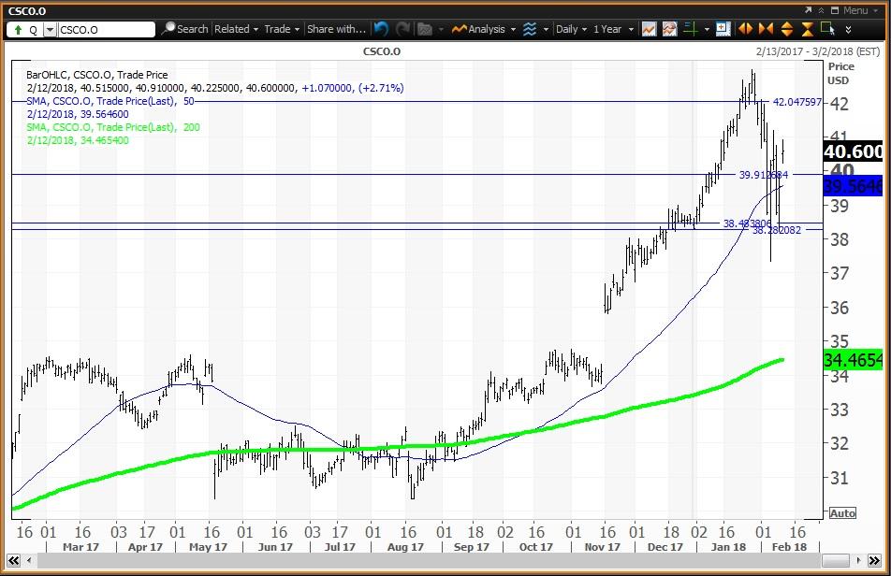Open the Trade menu
Image resolution: width=891 pixels, height=576 pixels.
[x=281, y=29]
